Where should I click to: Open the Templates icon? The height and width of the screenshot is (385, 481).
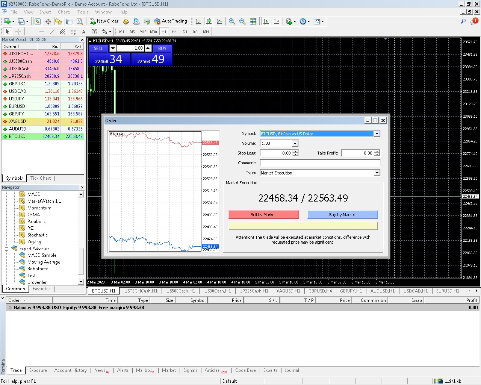click(317, 21)
